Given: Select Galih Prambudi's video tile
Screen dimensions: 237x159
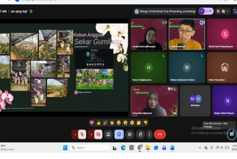Looking at the screenshot, I should pyautogui.click(x=187, y=34).
